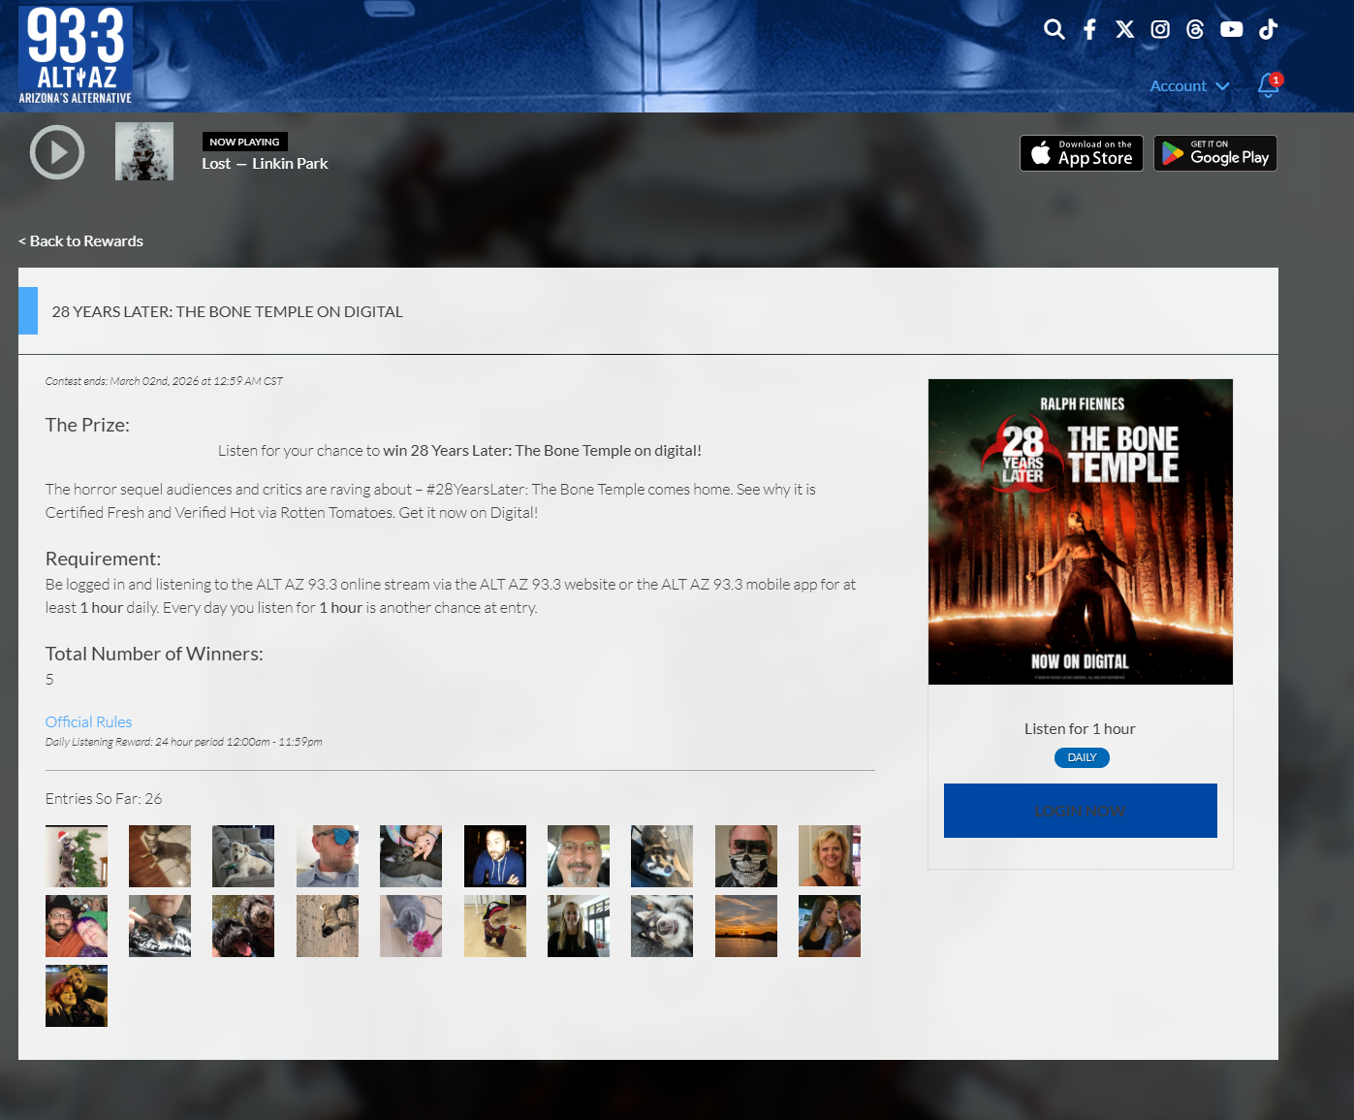
Task: Open entry avatar of gray cat with pink flower
Action: [x=411, y=926]
